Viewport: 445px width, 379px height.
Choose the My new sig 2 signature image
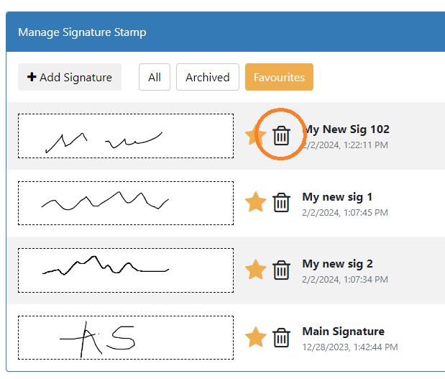point(126,270)
